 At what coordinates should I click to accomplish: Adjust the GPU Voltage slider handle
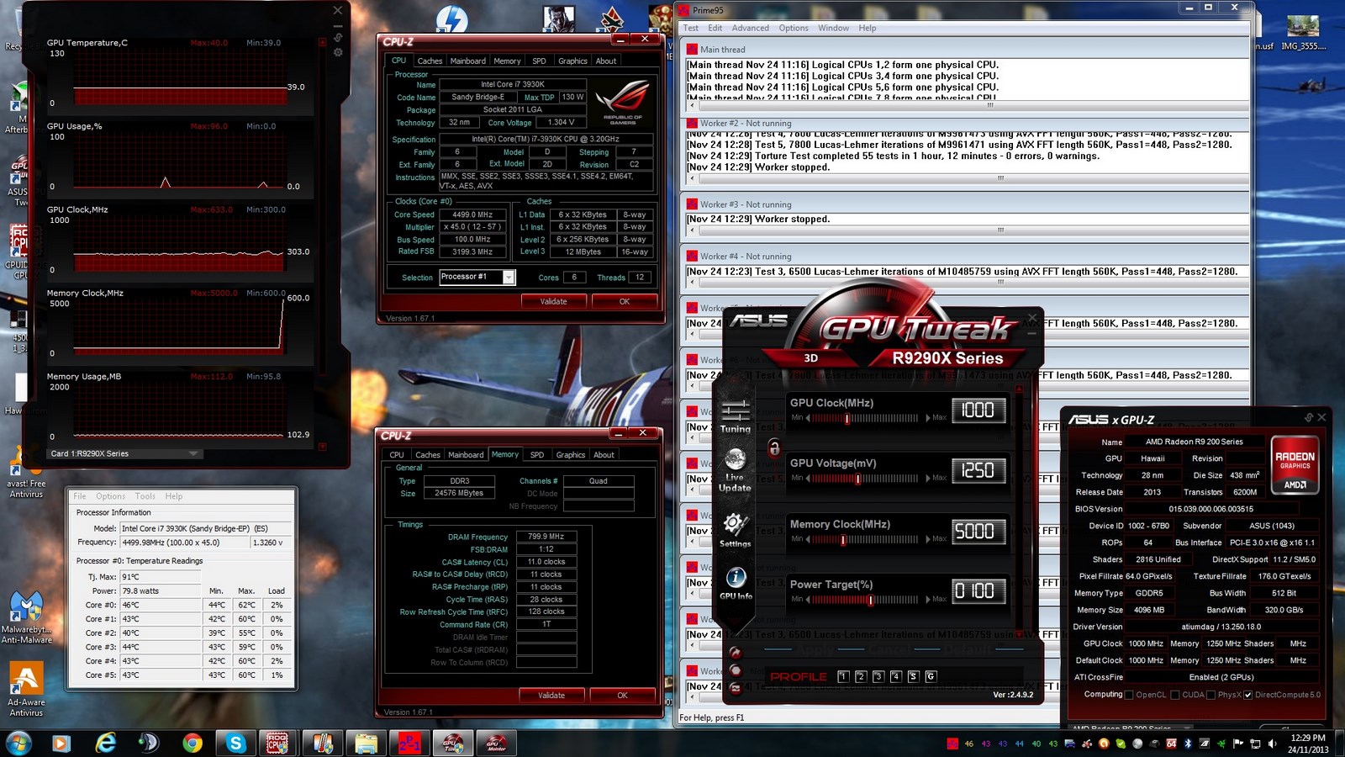pos(857,479)
